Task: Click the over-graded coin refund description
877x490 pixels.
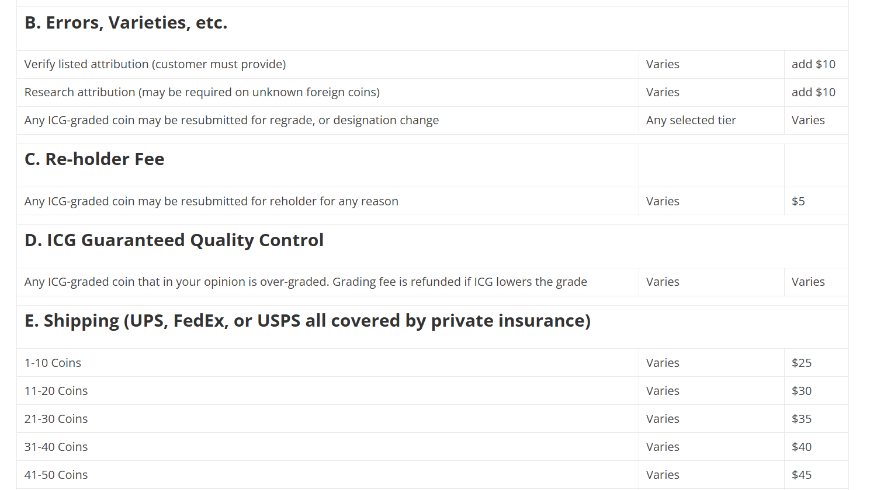Action: click(306, 282)
